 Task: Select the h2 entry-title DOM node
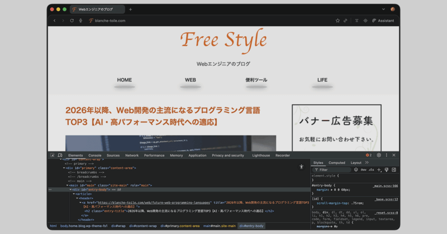[179, 211]
